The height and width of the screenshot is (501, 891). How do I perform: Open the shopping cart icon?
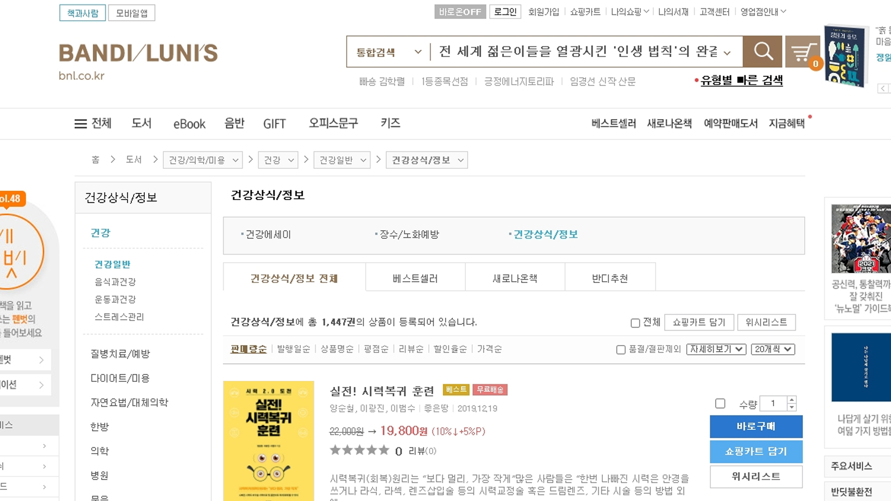[x=803, y=52]
